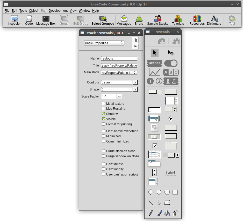Click into the Name input field
The image size is (243, 221).
(x=119, y=58)
